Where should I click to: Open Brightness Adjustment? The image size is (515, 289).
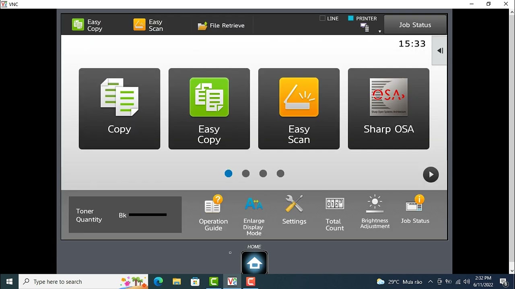click(x=375, y=212)
